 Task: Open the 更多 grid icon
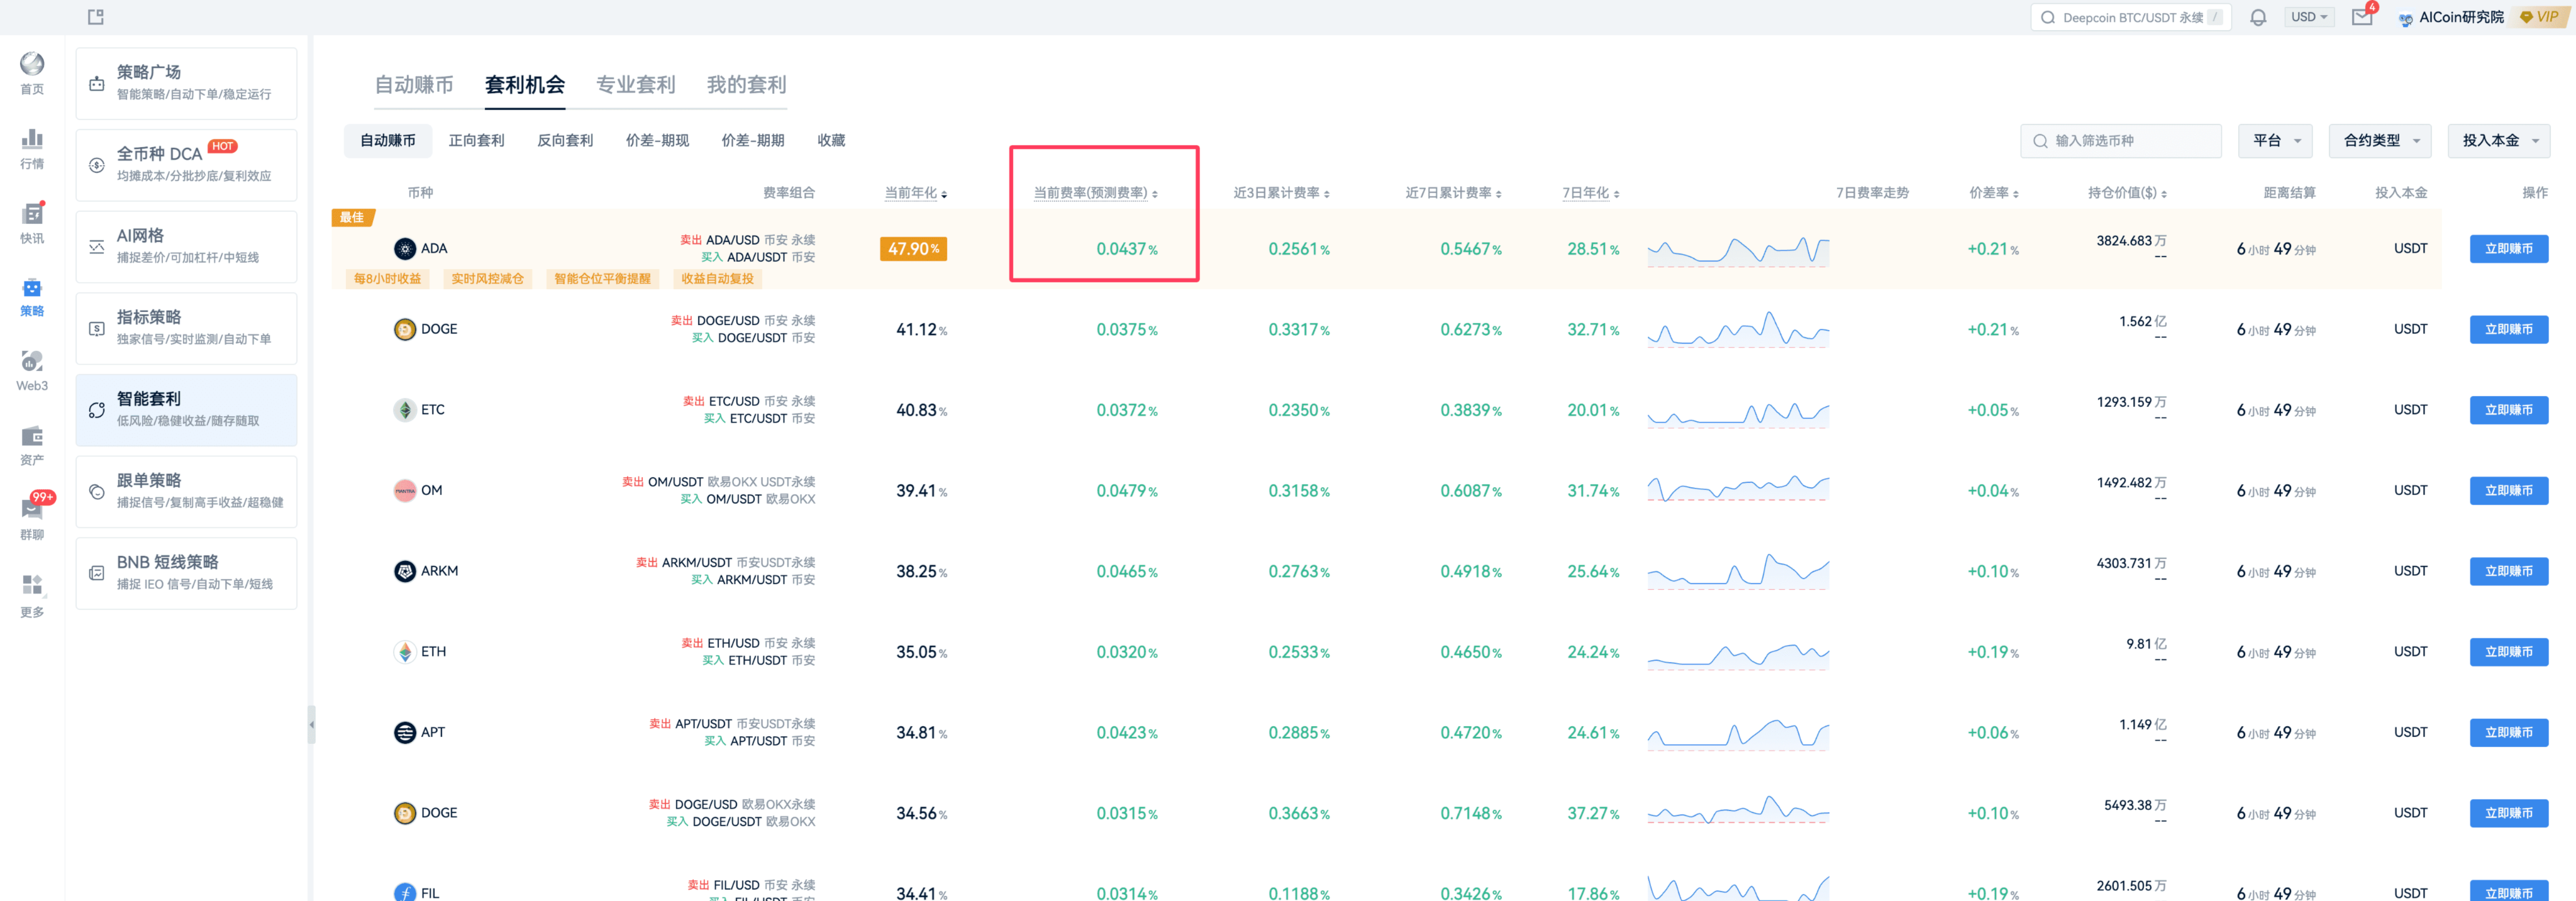pos(32,585)
